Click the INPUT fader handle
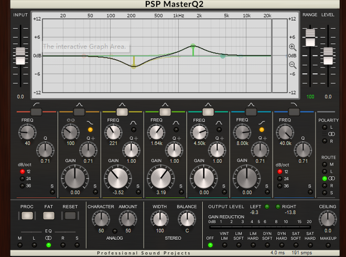346x257 pixels. pyautogui.click(x=20, y=56)
